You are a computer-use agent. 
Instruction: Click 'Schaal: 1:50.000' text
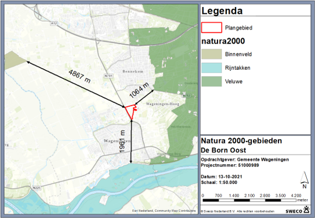click(219, 182)
